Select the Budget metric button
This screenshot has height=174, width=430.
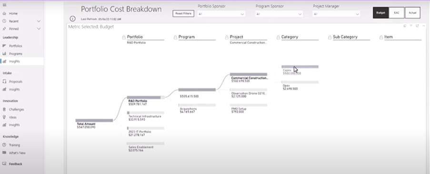380,13
